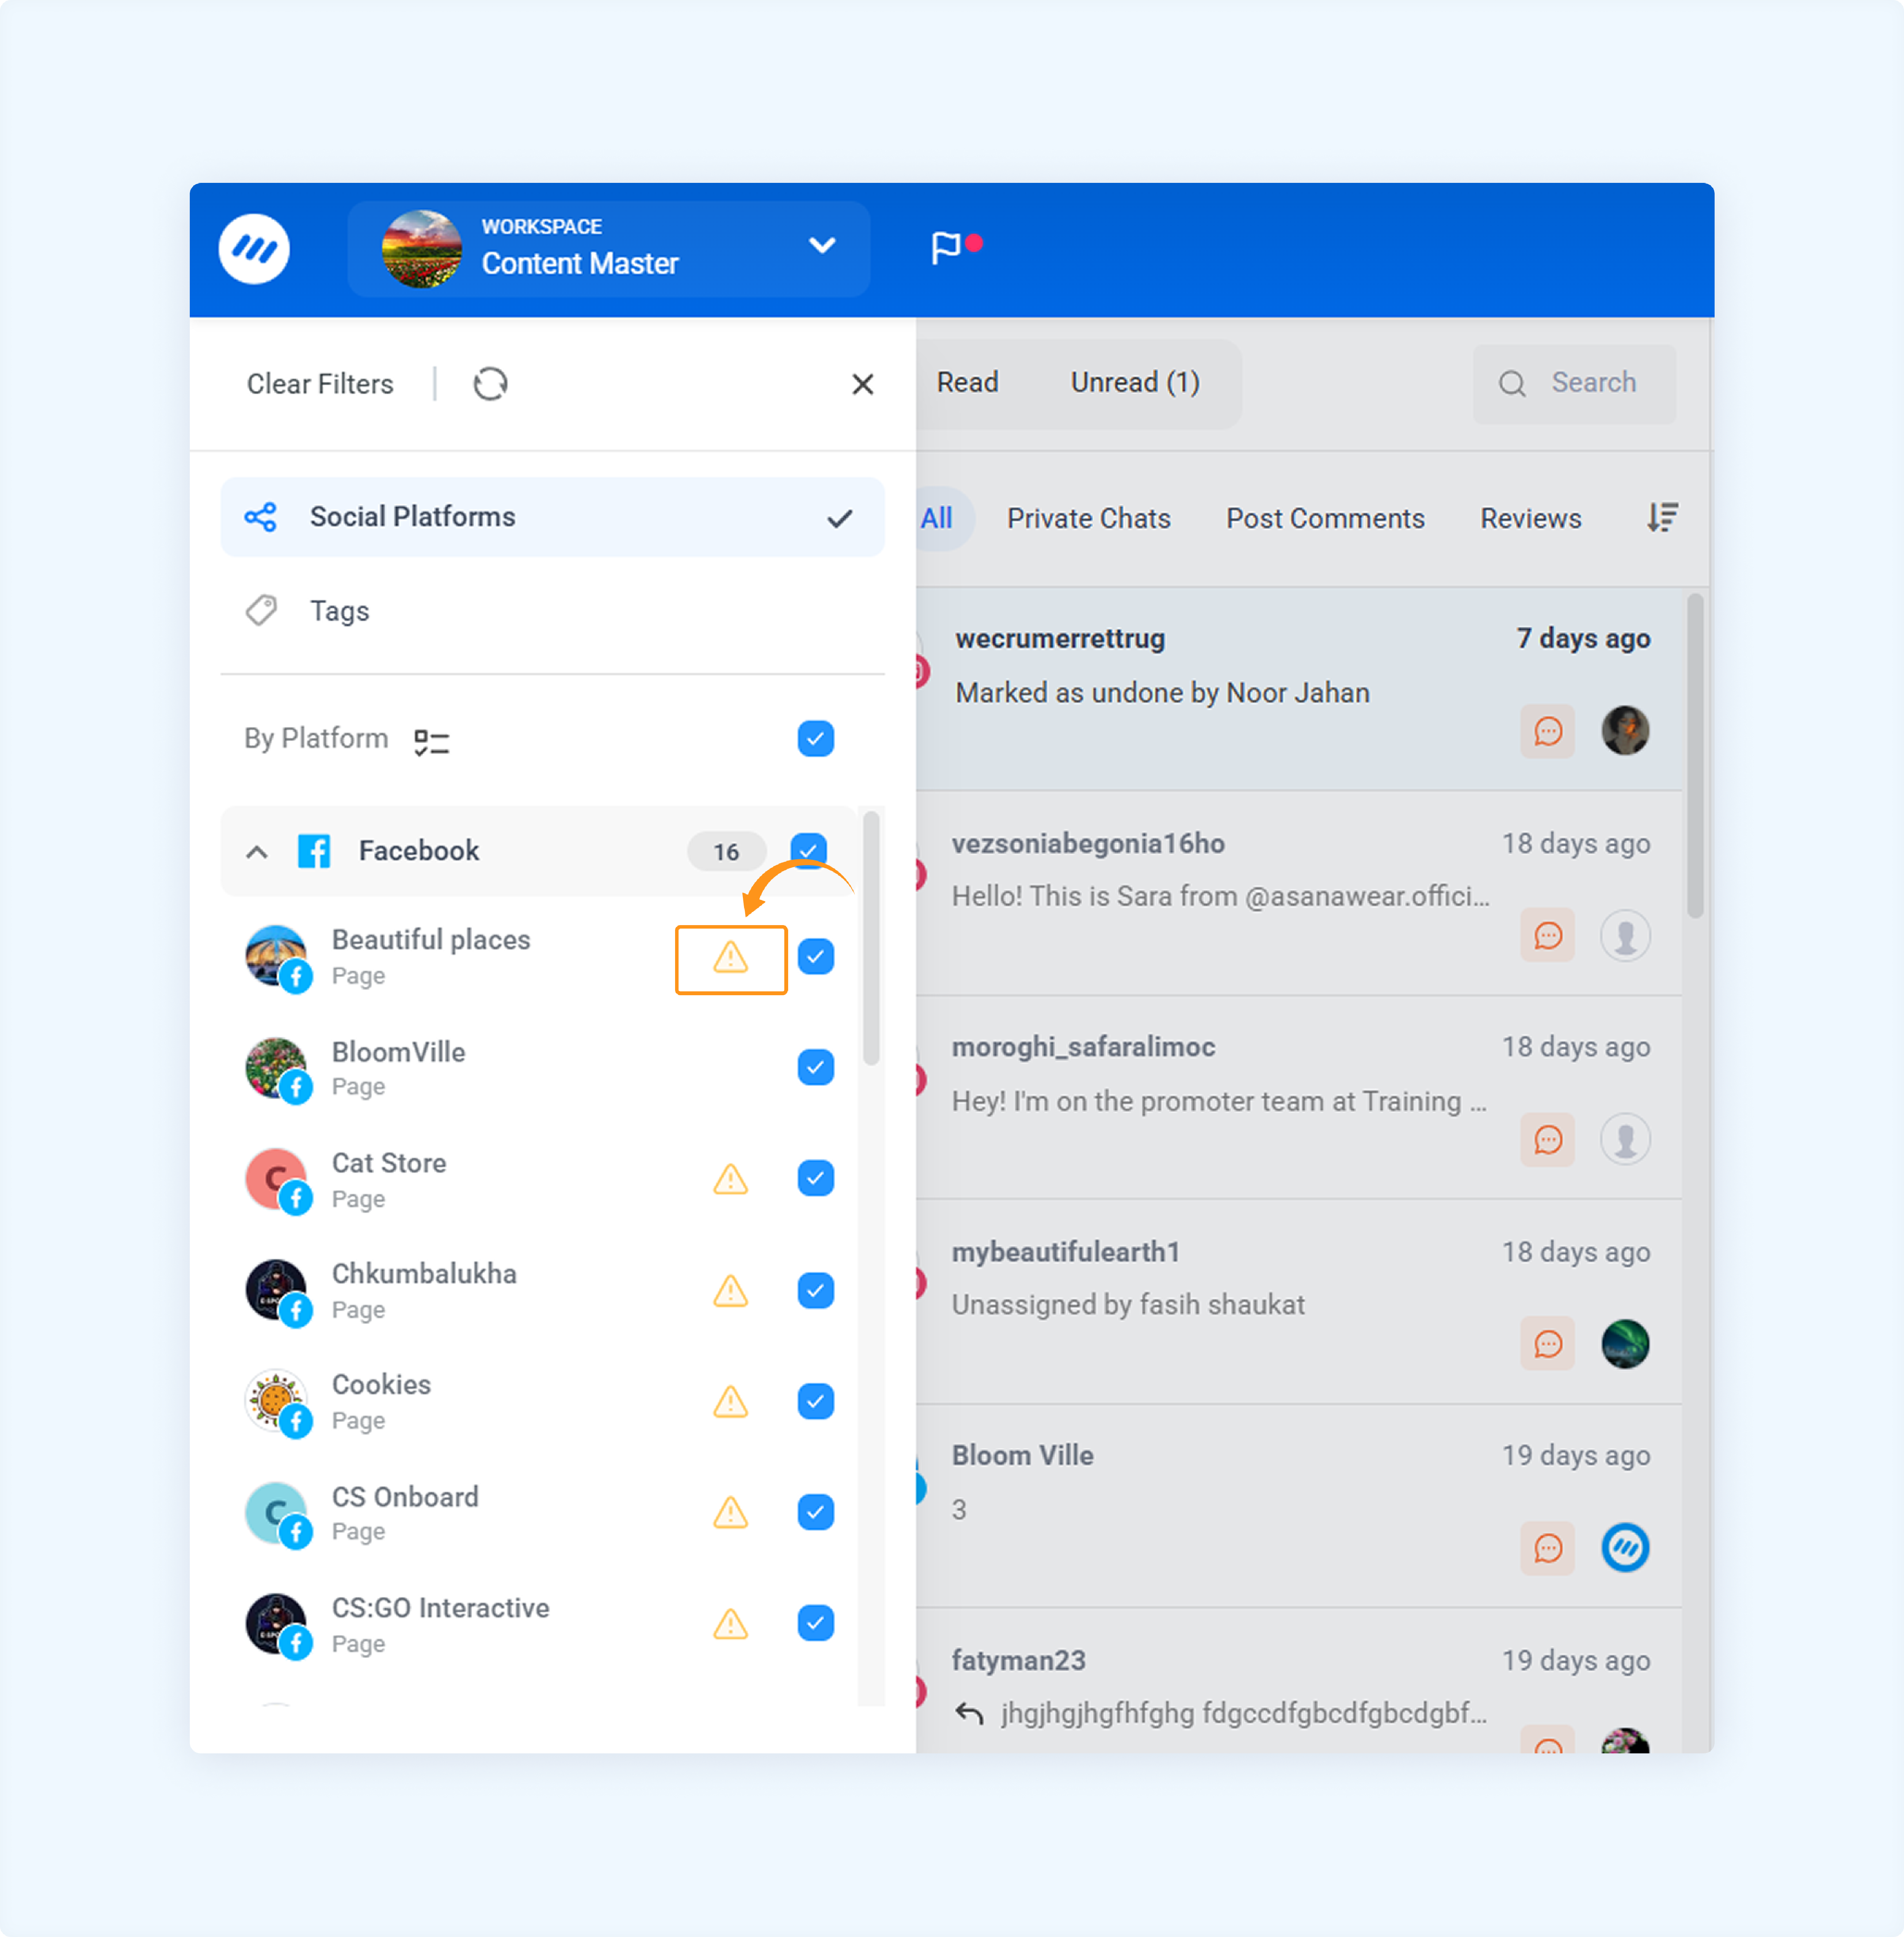
Task: Click the Bloom Ville conversation title
Action: 1022,1455
